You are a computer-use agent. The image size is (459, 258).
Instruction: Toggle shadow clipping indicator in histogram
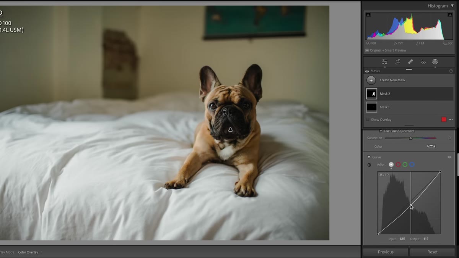(368, 15)
